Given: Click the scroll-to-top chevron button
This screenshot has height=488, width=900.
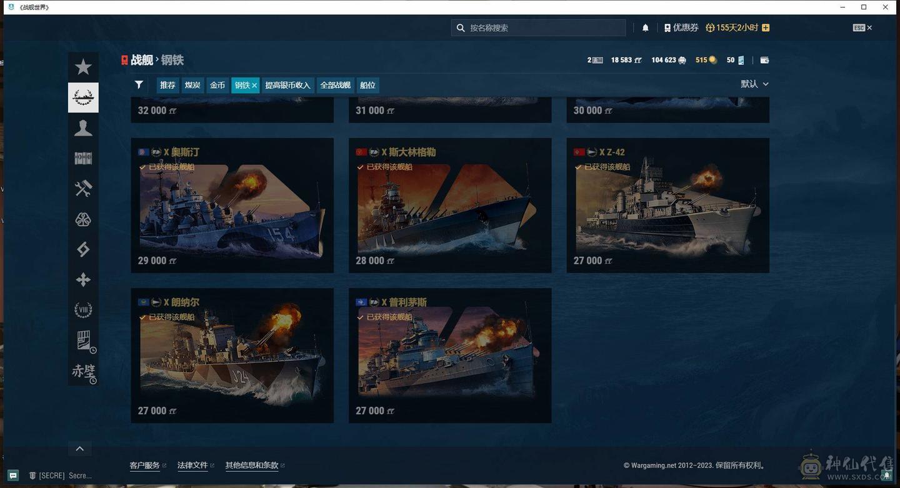Looking at the screenshot, I should pyautogui.click(x=79, y=449).
